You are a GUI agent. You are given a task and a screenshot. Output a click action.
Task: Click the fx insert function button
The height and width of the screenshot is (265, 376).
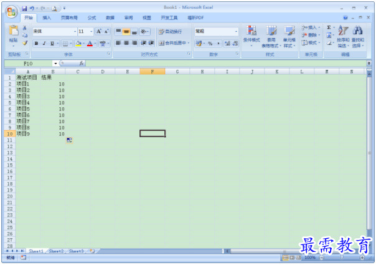82,64
